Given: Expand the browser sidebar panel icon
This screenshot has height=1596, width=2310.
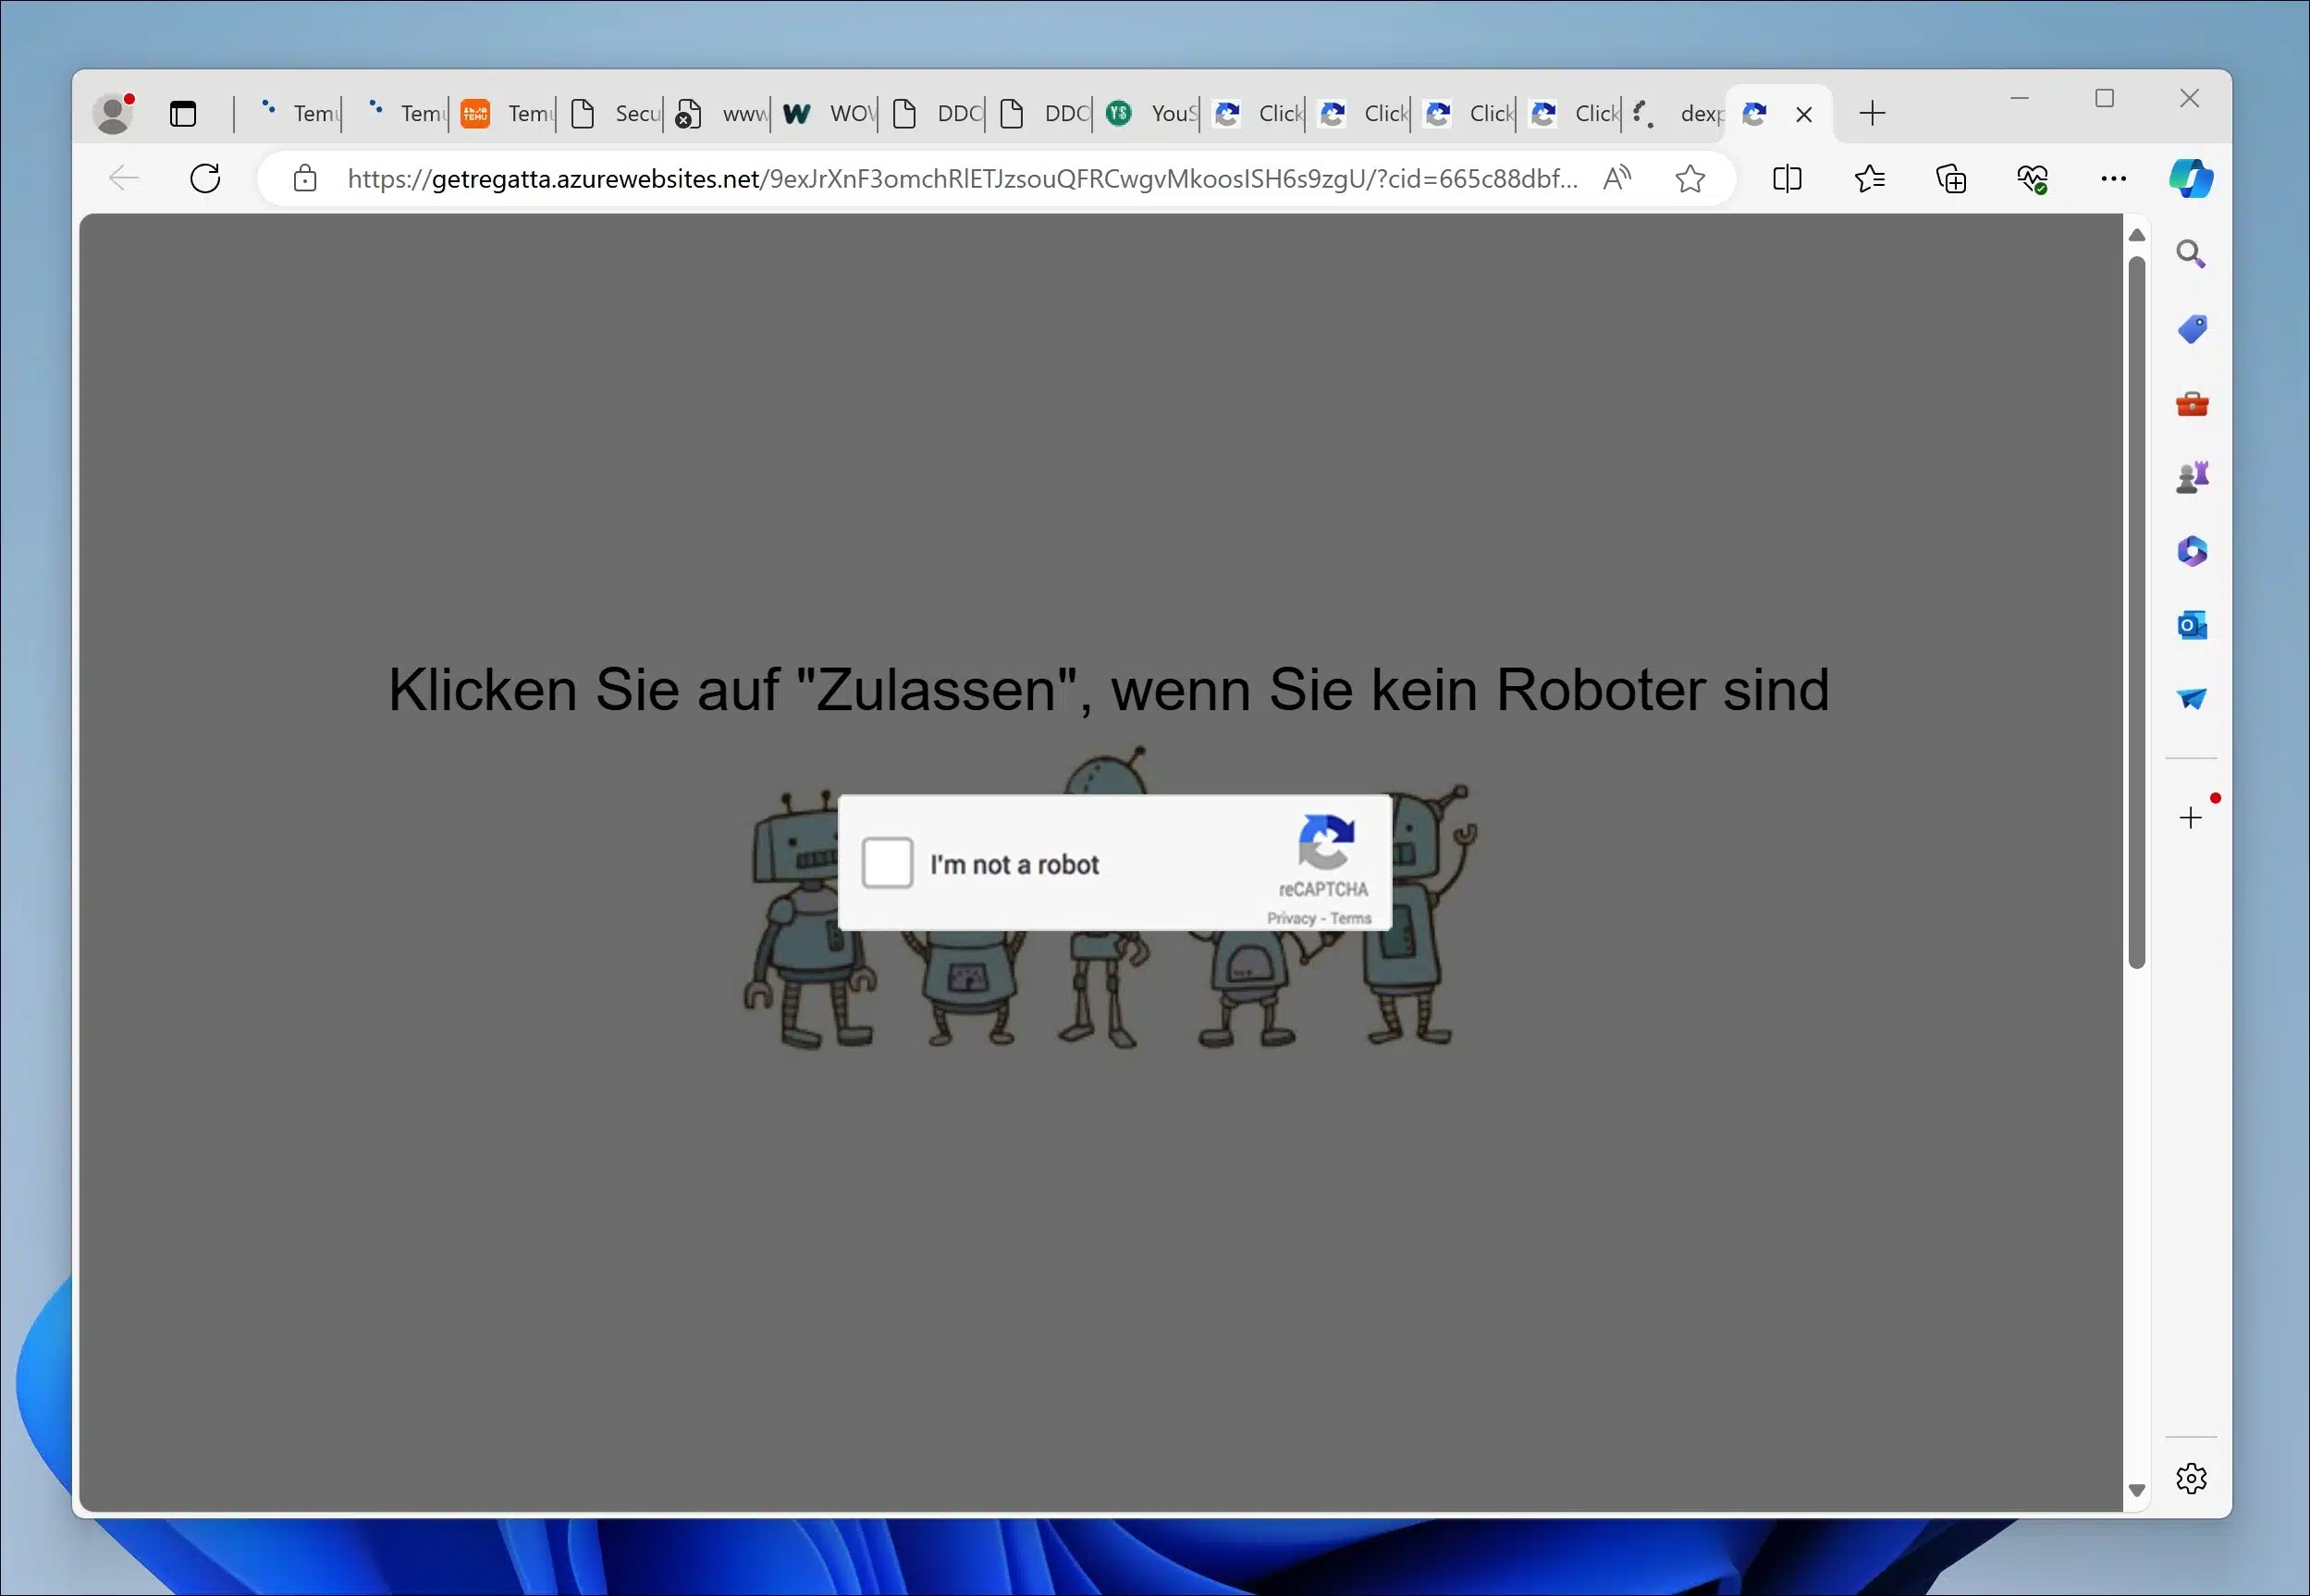Looking at the screenshot, I should pos(1787,178).
